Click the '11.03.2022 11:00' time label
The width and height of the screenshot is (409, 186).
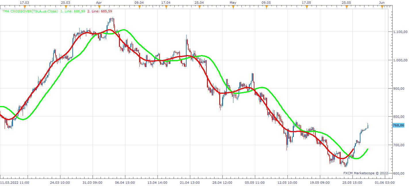point(14,183)
